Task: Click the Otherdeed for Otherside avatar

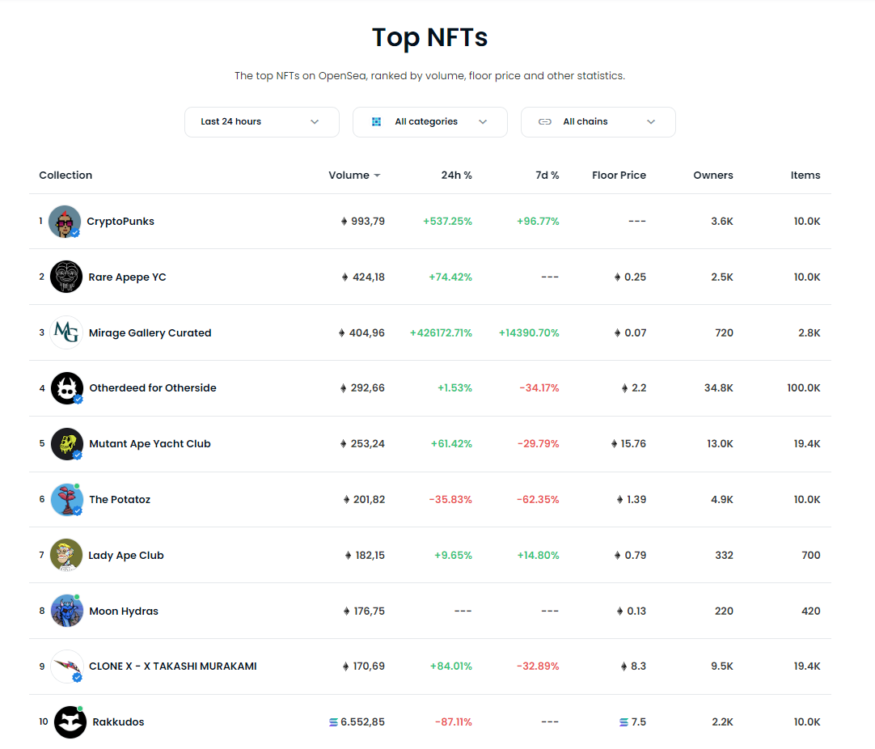Action: (x=67, y=388)
